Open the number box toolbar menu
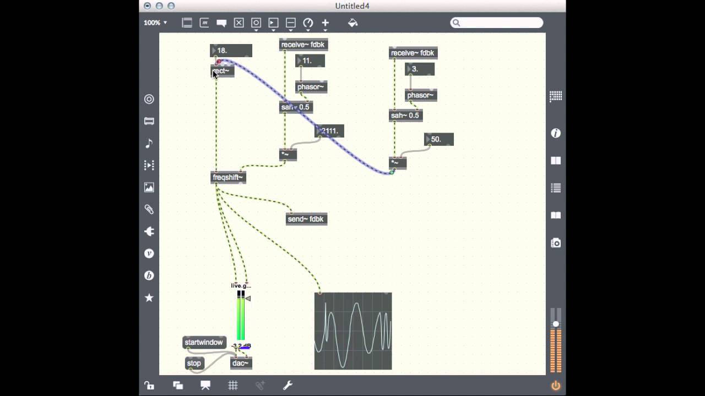 coord(273,23)
